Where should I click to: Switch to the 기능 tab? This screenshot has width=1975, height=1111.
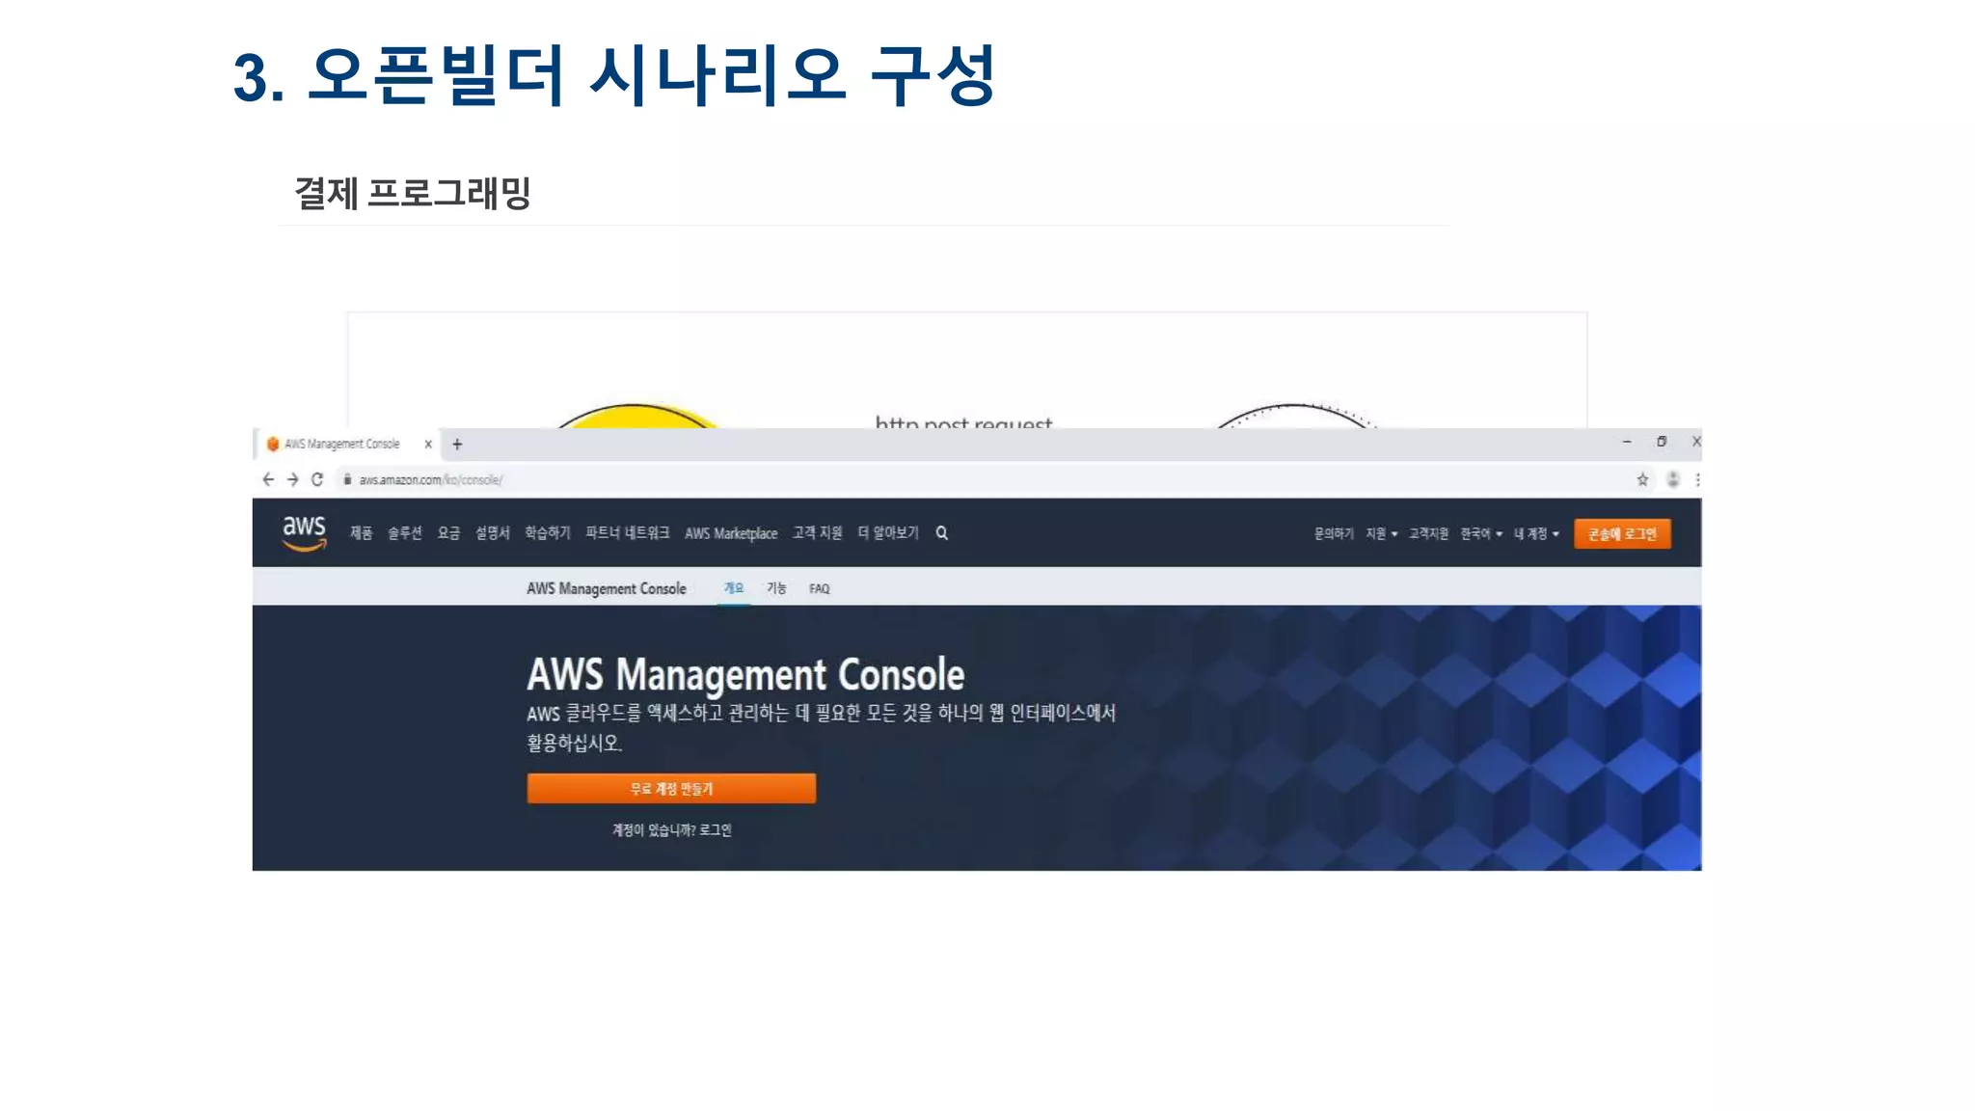[x=776, y=588]
